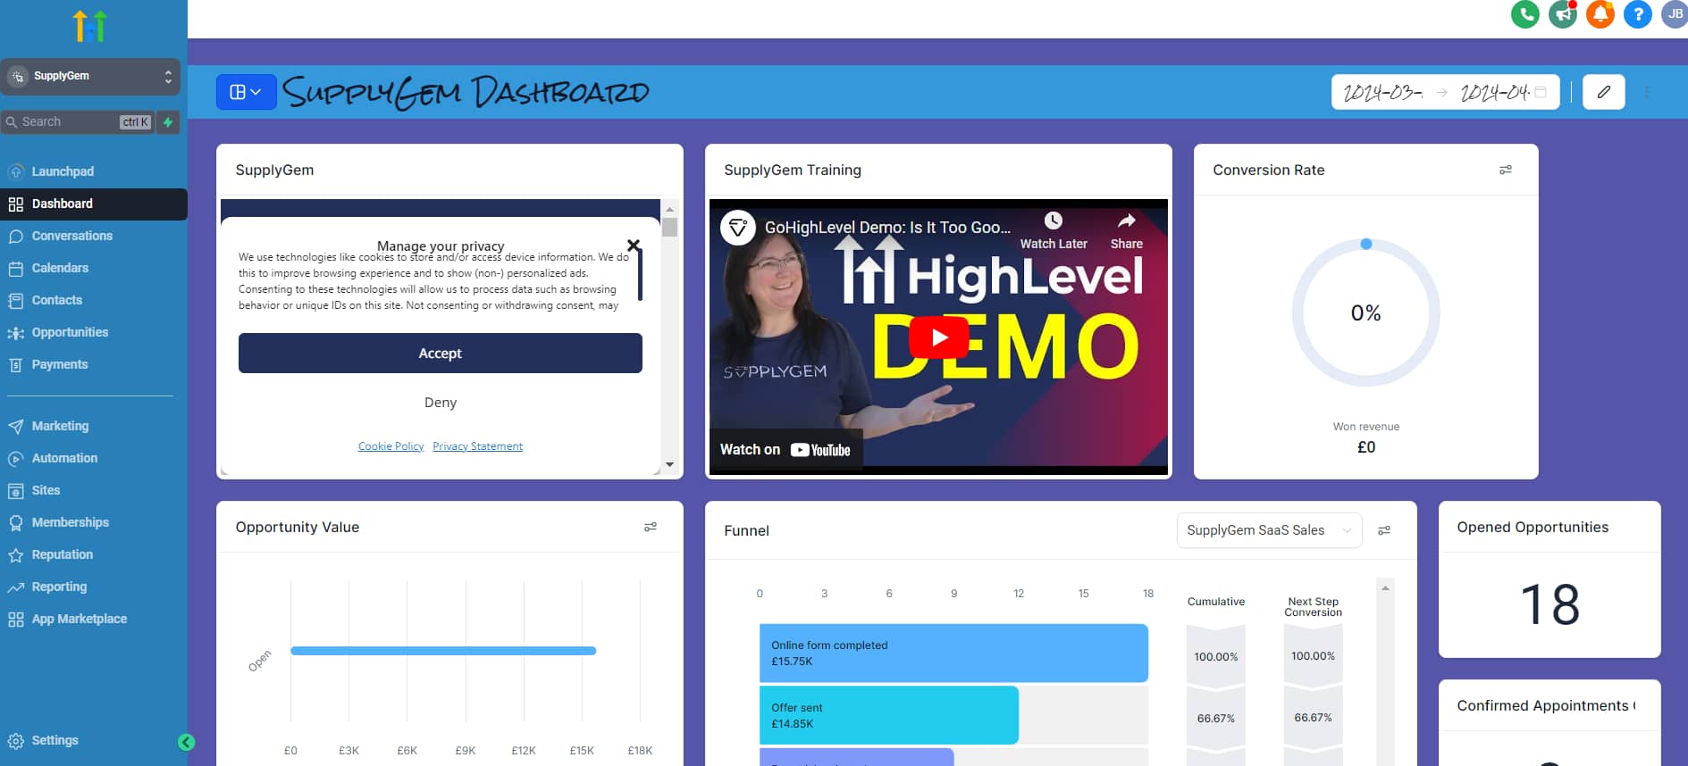Open Opportunity Value widget filter settings
The image size is (1688, 766).
tap(651, 527)
